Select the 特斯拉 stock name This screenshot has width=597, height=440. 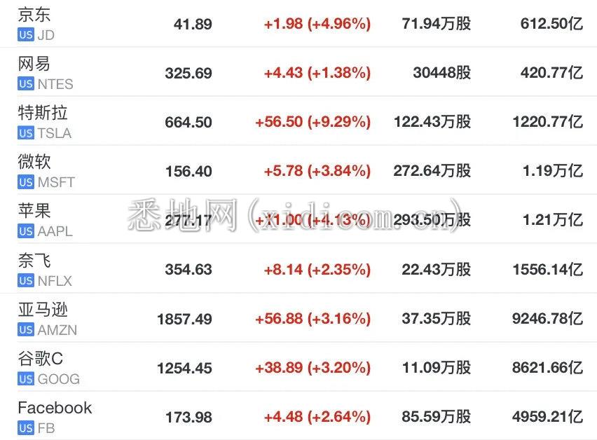[43, 113]
